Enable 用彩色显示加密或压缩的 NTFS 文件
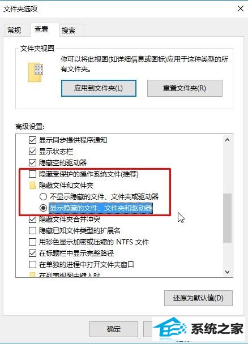The width and height of the screenshot is (248, 344). point(32,242)
